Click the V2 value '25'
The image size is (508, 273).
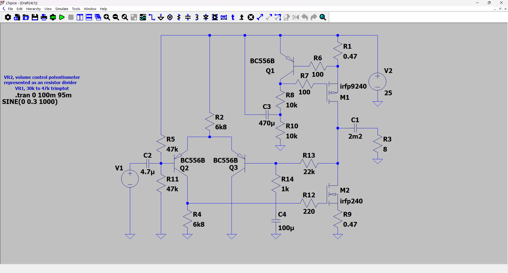coord(388,93)
